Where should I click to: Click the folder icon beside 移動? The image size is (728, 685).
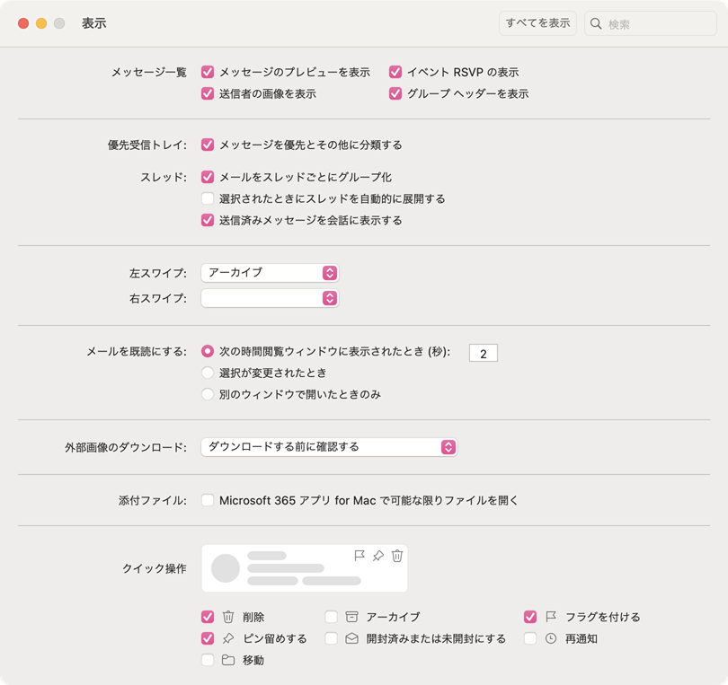(228, 660)
